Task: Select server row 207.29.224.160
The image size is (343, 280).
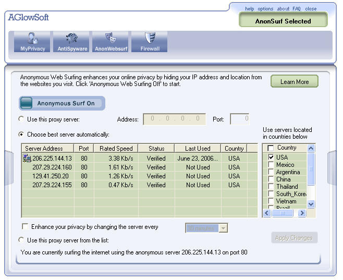Action: (140, 167)
